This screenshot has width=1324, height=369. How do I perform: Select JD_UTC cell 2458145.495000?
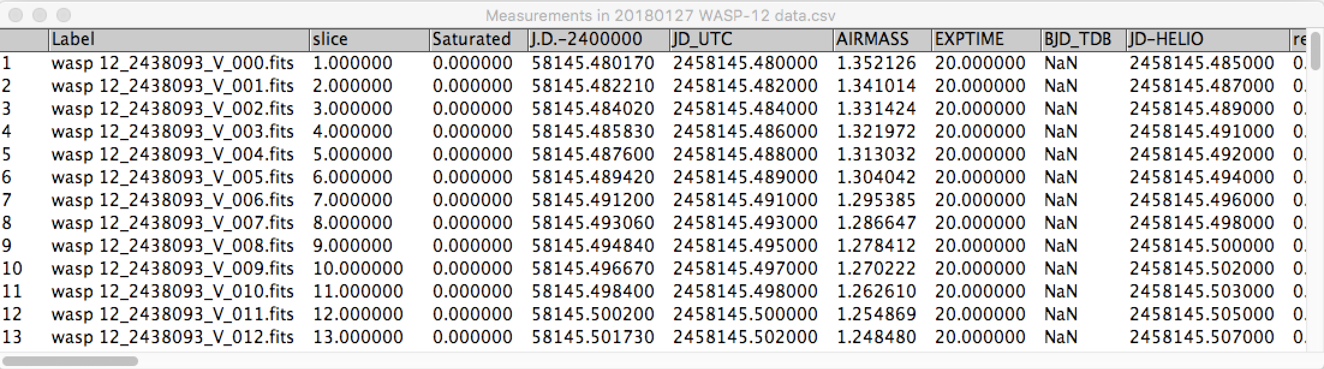(x=745, y=246)
